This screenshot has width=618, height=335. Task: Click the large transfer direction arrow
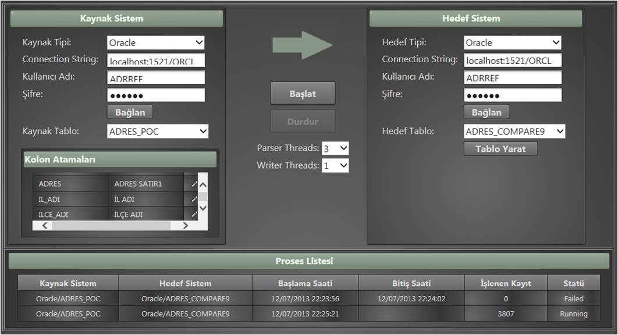302,45
